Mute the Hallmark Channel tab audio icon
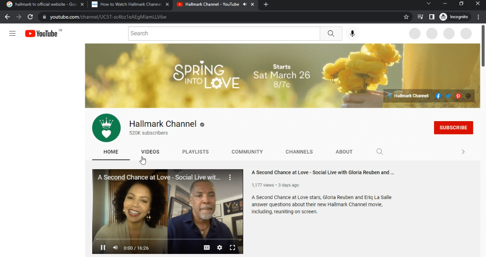The height and width of the screenshot is (257, 486). (245, 4)
